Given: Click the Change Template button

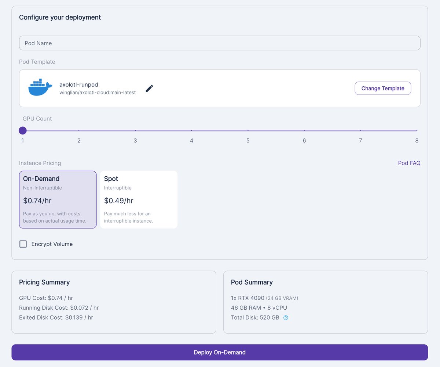Looking at the screenshot, I should pos(382,88).
